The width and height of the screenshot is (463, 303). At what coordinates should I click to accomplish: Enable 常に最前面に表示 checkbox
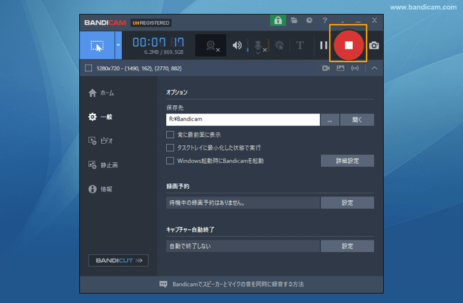170,135
